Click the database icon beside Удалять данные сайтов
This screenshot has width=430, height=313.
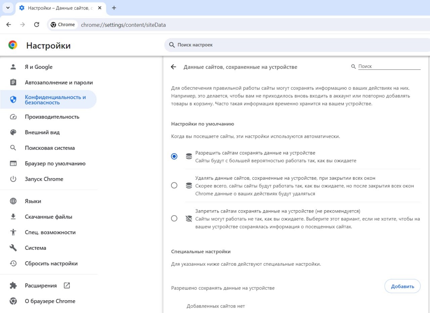tap(189, 185)
